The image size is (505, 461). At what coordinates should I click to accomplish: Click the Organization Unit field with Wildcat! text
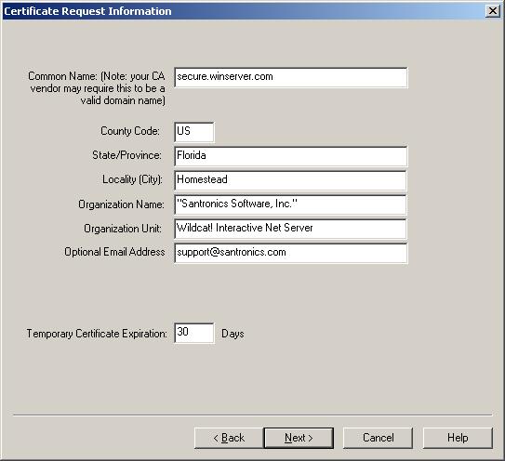coord(290,229)
